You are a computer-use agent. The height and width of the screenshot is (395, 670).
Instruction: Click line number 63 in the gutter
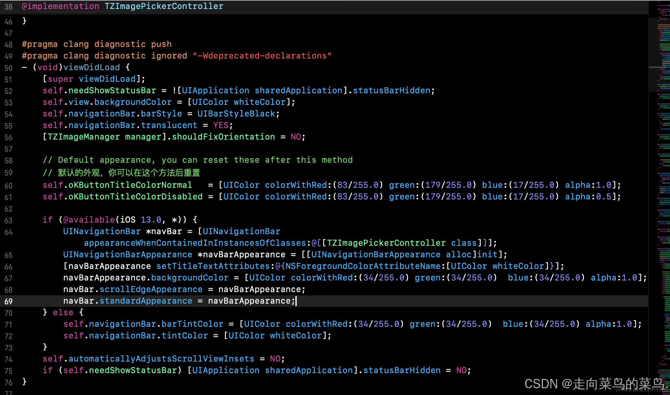pyautogui.click(x=9, y=220)
